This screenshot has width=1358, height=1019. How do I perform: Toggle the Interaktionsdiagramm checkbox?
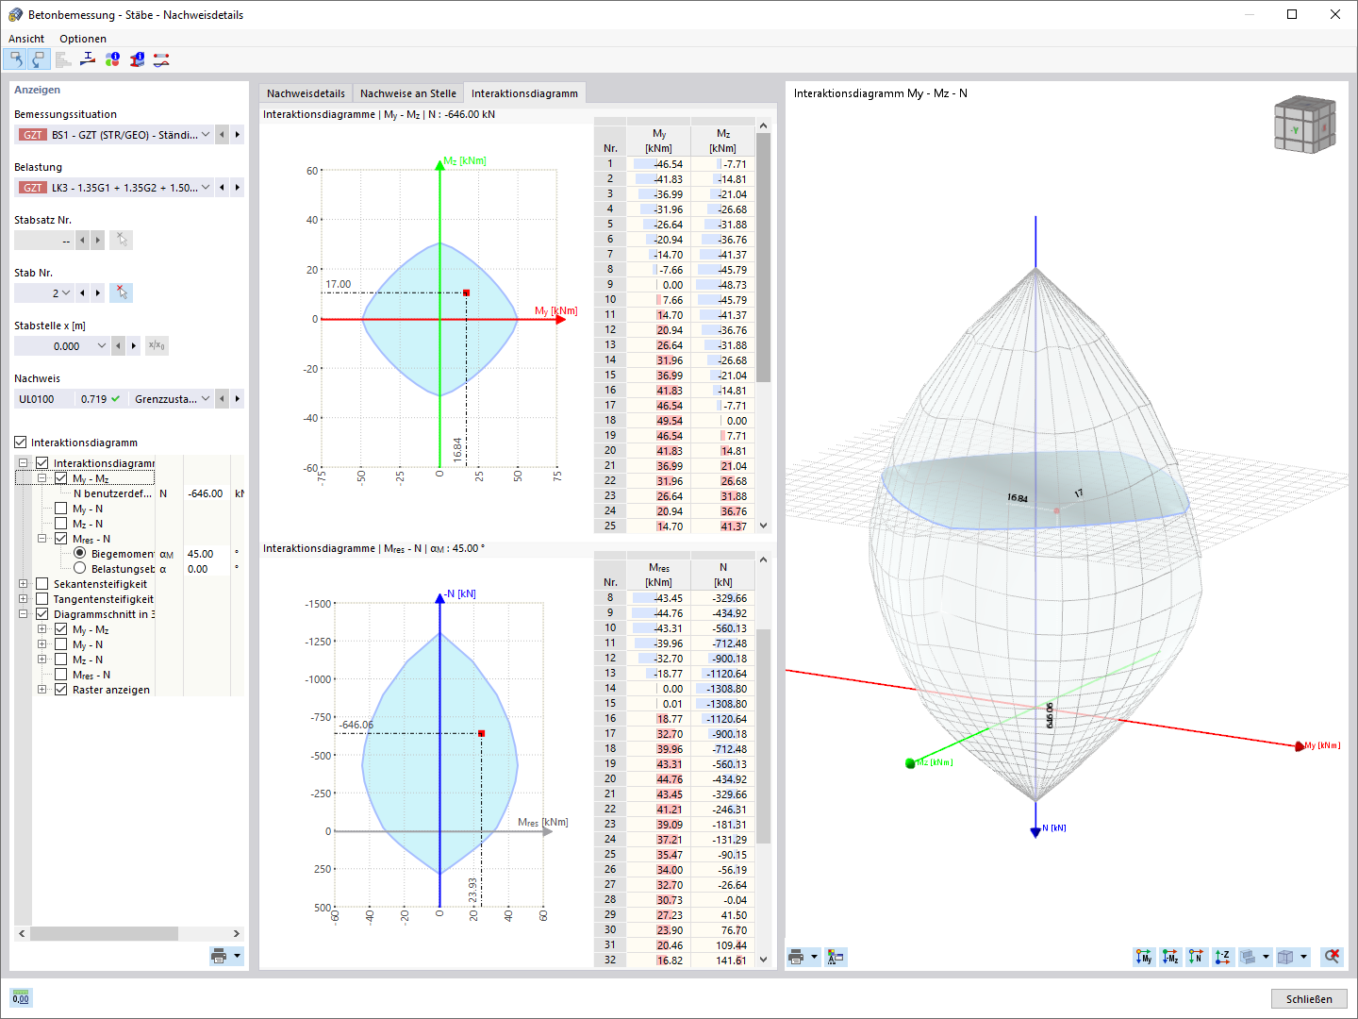coord(20,442)
